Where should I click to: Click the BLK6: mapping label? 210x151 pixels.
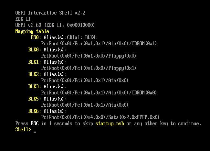(x=35, y=111)
